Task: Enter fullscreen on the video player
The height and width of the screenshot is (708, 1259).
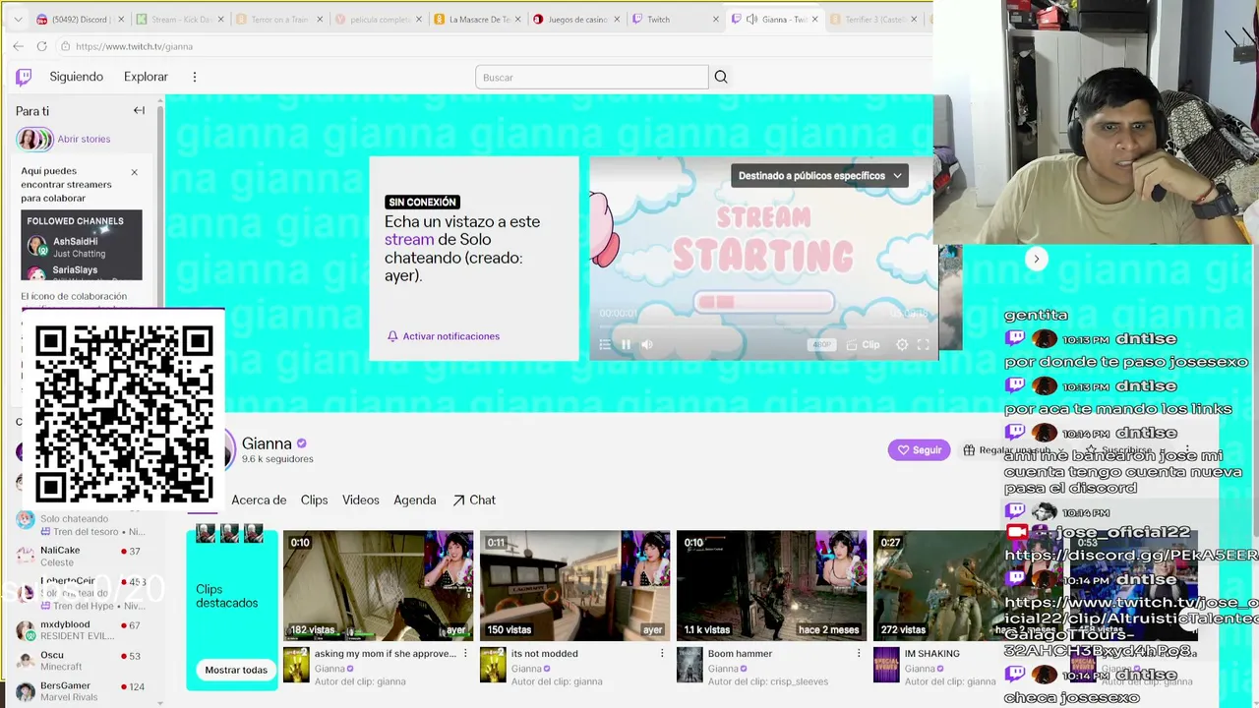Action: (x=923, y=344)
